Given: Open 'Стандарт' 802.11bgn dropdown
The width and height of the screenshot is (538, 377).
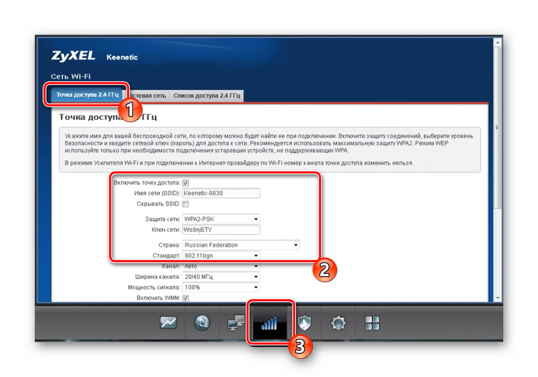Looking at the screenshot, I should 222,255.
